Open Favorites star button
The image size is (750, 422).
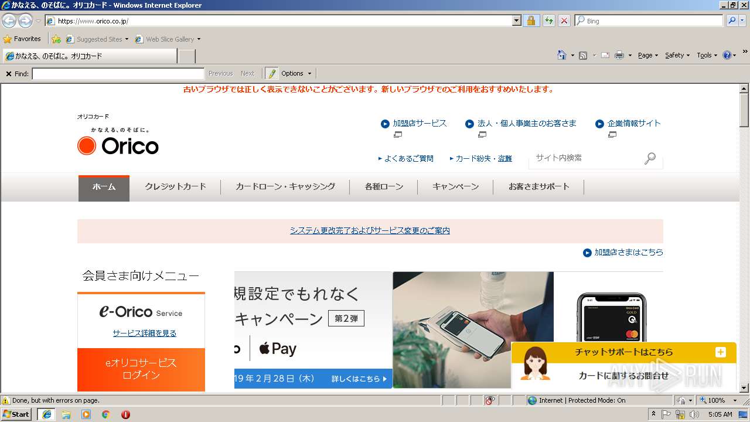pos(22,39)
